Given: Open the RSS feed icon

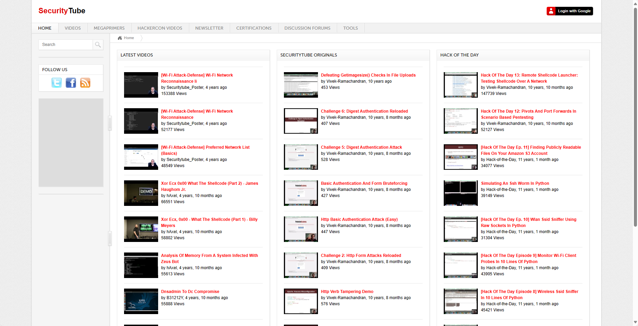Looking at the screenshot, I should tap(85, 83).
